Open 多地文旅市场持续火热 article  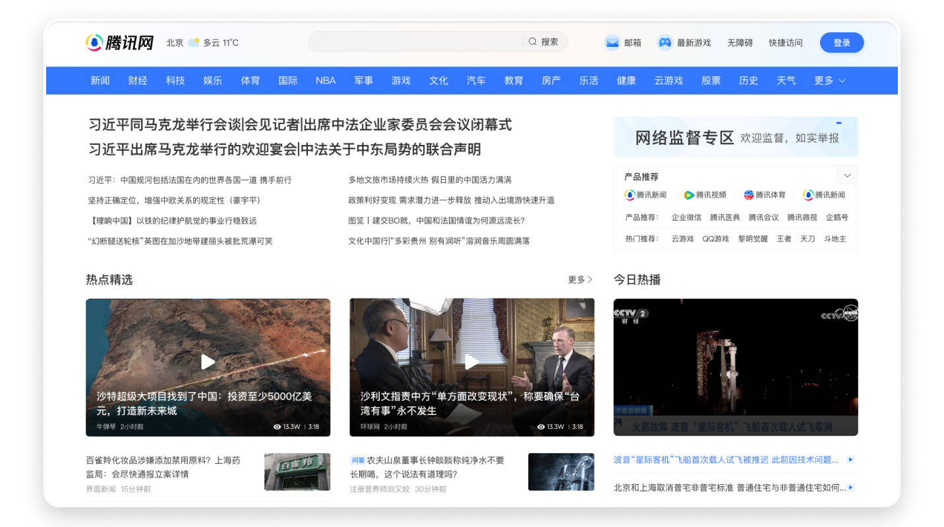point(430,180)
